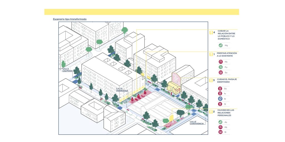Click the red Ei icon

[x=220, y=132]
